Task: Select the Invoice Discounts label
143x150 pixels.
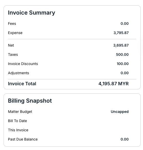Action: tap(23, 64)
